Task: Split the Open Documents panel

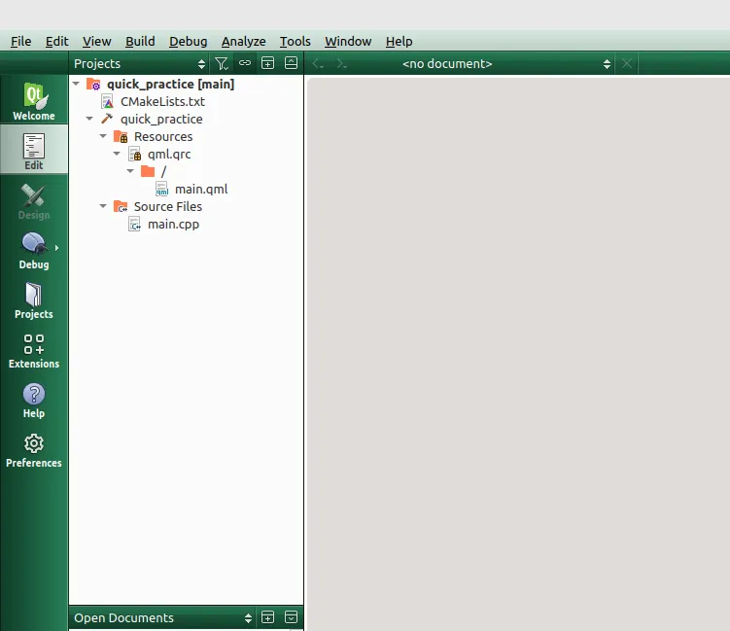Action: pyautogui.click(x=267, y=617)
